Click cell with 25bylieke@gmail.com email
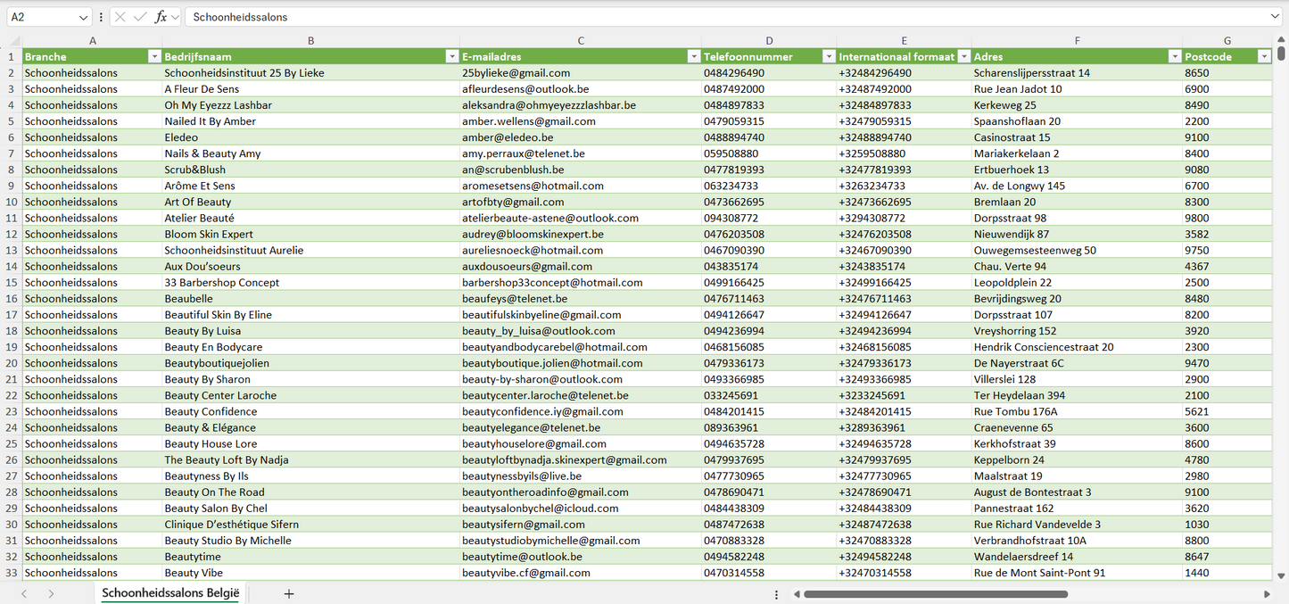1289x604 pixels. [516, 73]
